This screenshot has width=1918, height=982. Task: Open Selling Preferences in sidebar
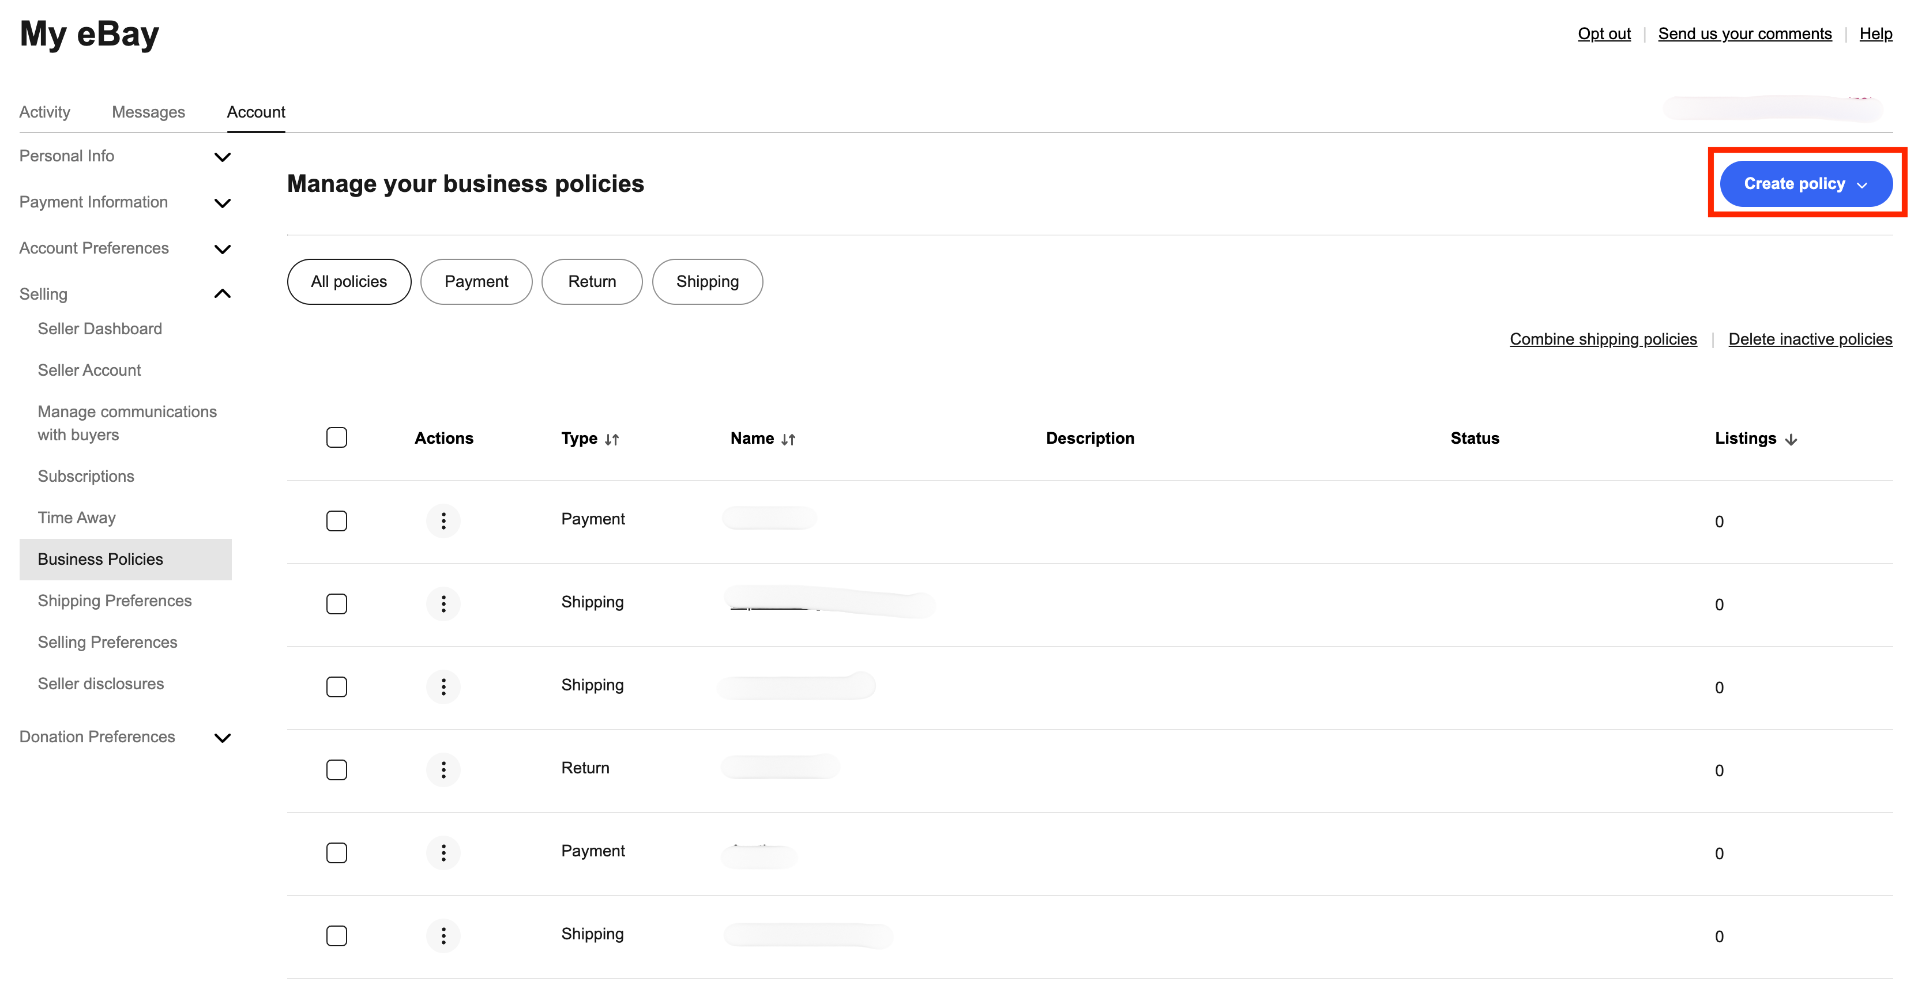click(107, 643)
